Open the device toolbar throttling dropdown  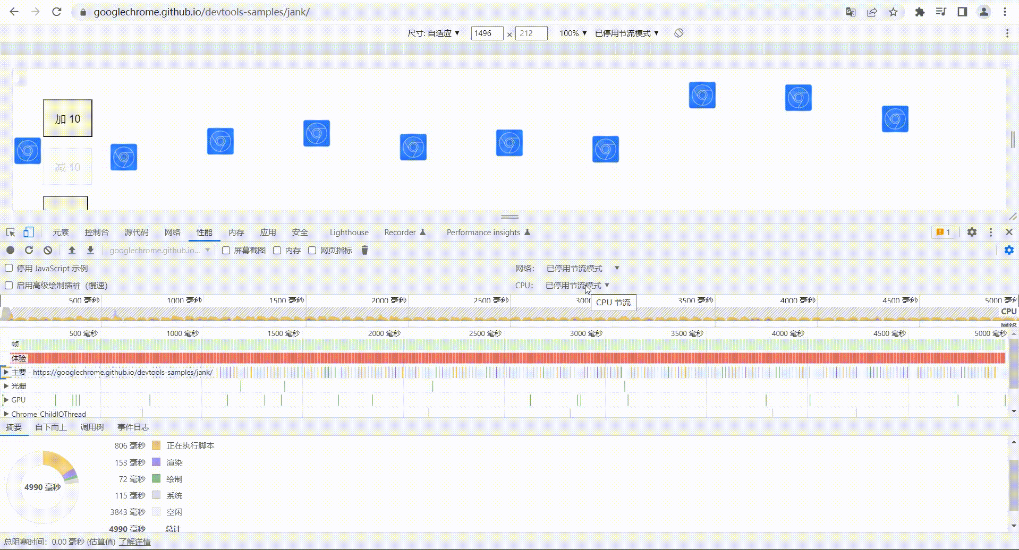coord(627,33)
